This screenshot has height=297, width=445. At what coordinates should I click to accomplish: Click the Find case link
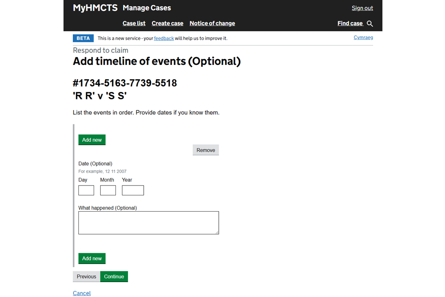coord(350,23)
